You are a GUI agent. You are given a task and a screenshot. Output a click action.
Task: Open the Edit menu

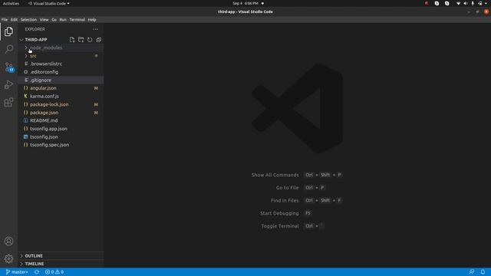pyautogui.click(x=14, y=20)
